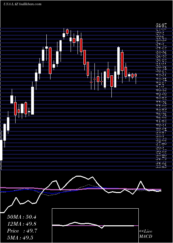Click the <<Live MACD label

(x=146, y=234)
